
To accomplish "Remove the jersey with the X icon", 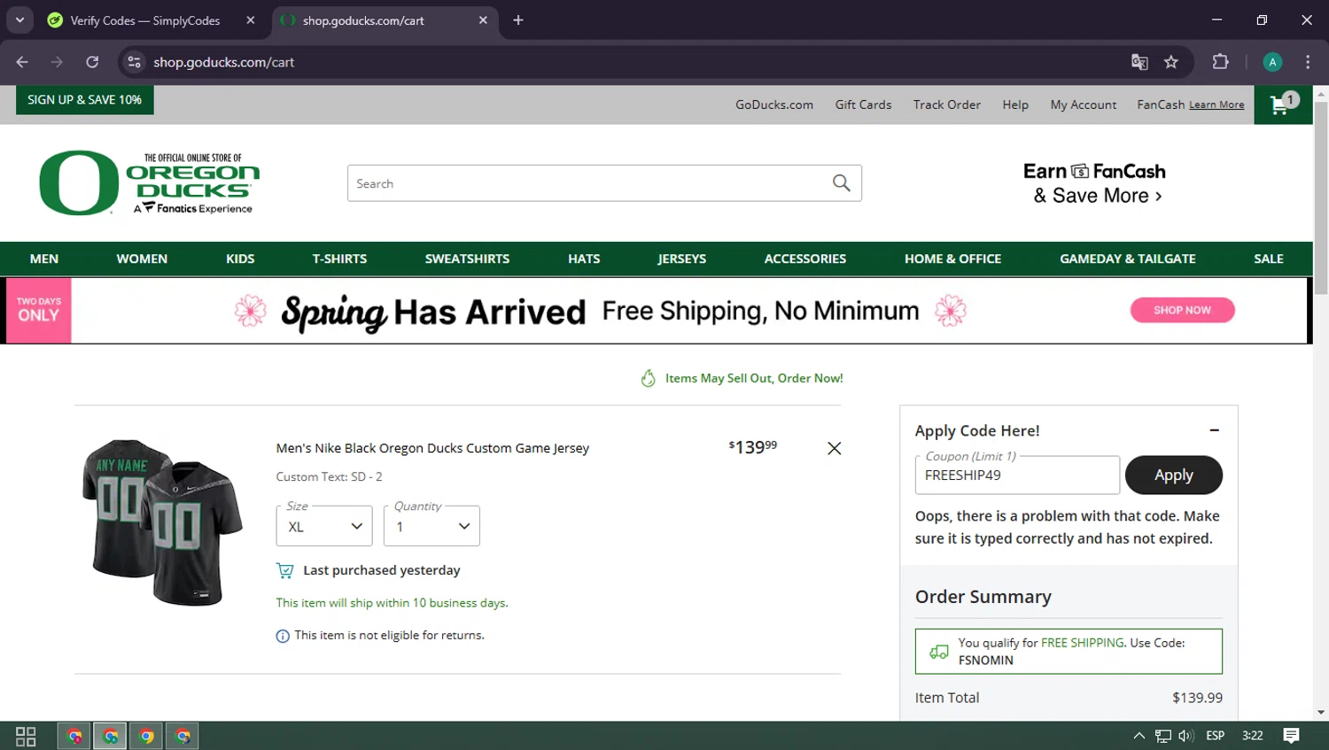I will (x=834, y=448).
